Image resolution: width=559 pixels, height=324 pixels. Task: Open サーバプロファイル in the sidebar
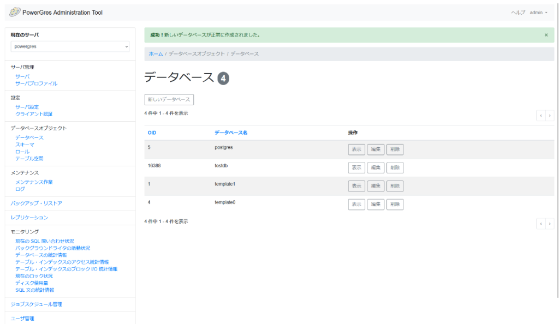pos(37,83)
